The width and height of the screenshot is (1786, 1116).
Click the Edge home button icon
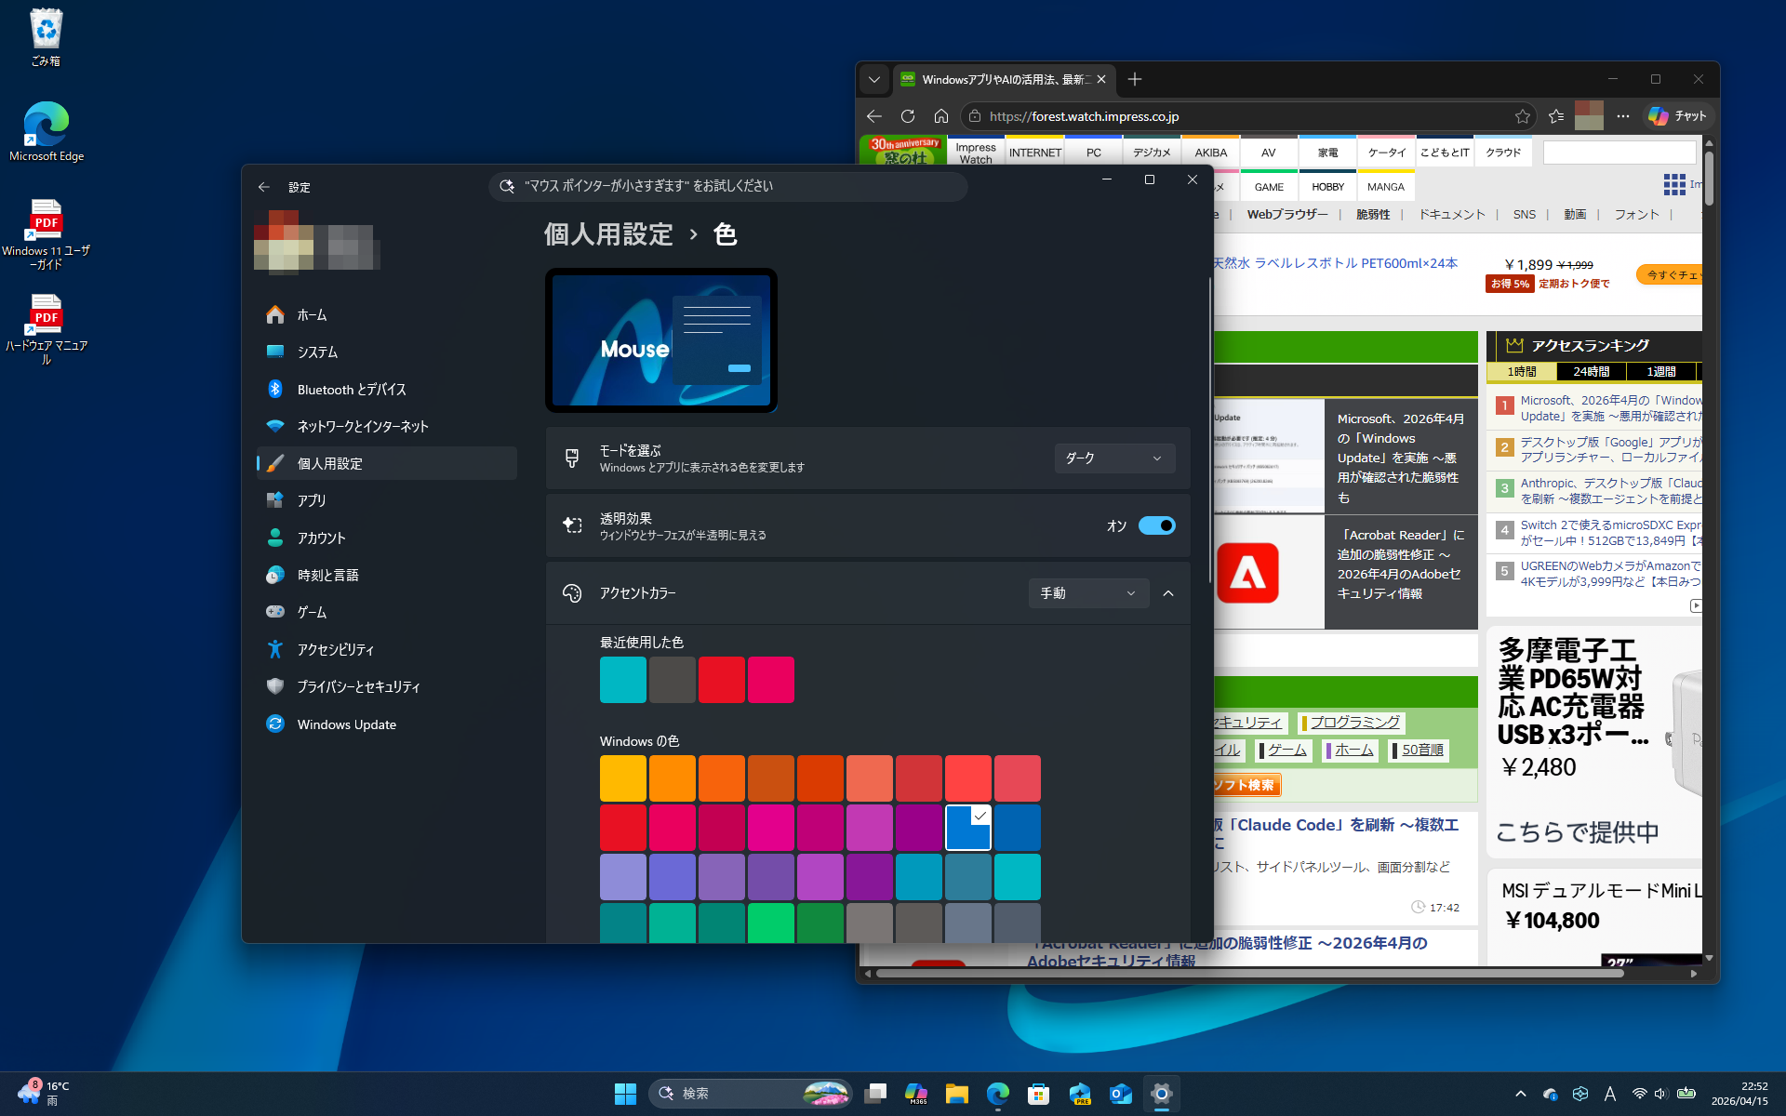(x=941, y=116)
